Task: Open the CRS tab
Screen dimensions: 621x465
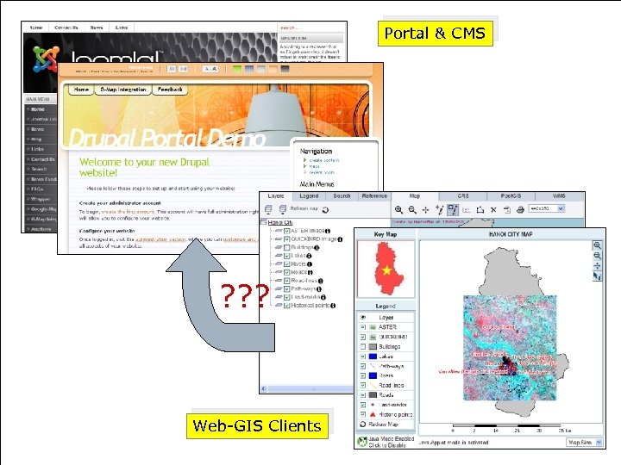Action: [x=463, y=196]
